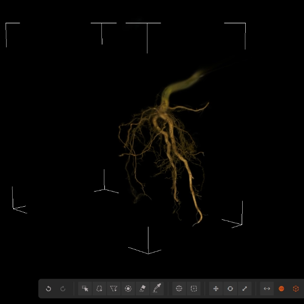
Task: Activate the Measure distance tool
Action: click(267, 288)
